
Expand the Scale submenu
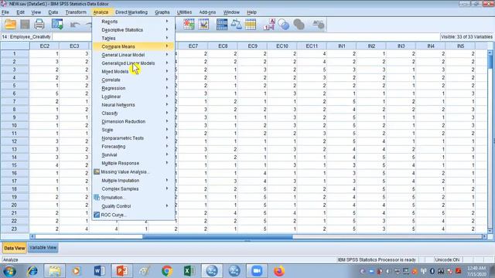134,130
